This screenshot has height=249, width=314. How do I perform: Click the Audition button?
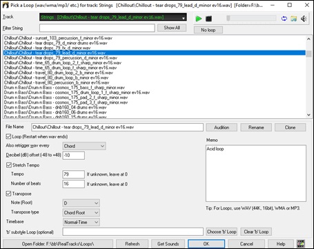point(222,127)
